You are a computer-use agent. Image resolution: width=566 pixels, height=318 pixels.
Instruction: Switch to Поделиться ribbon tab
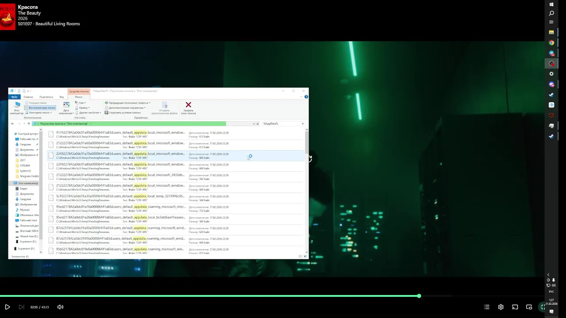(x=46, y=97)
